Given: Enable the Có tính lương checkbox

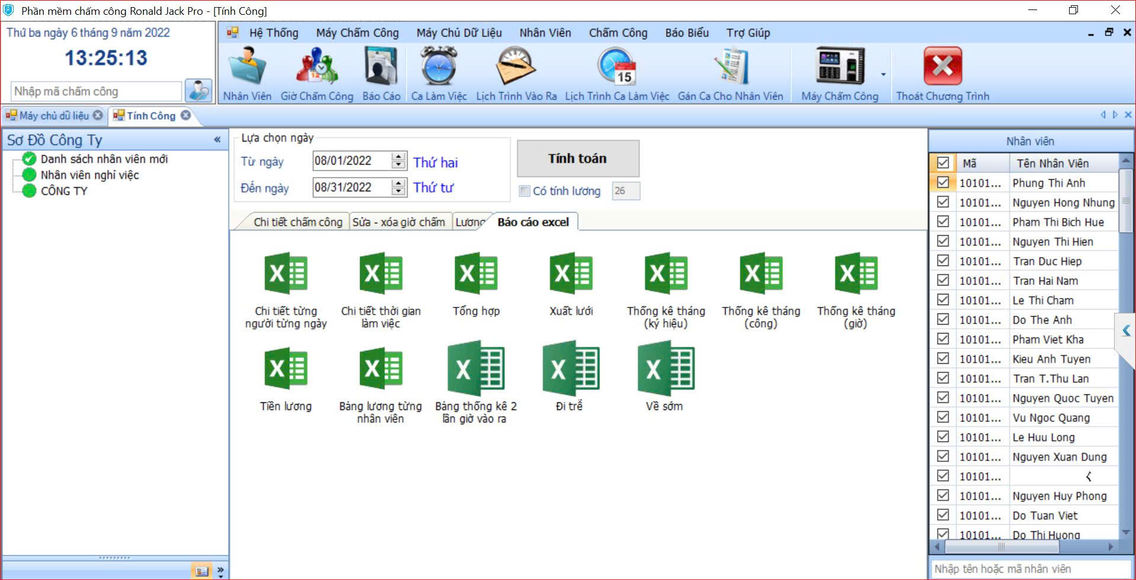Looking at the screenshot, I should click(524, 191).
